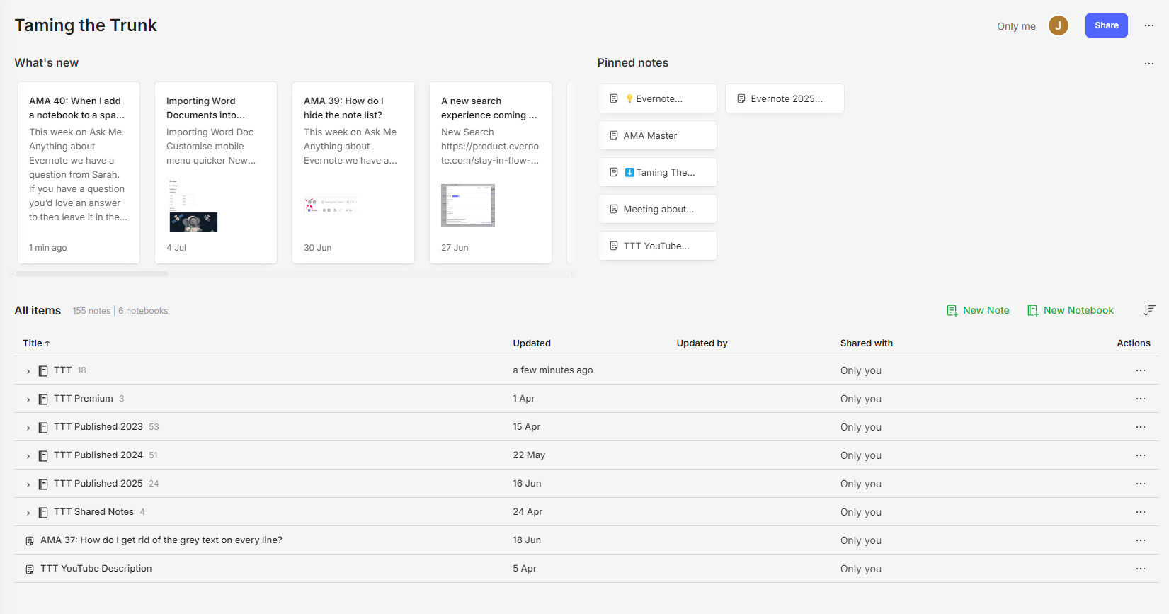The image size is (1169, 614).
Task: Click the TTT notebook icon
Action: tap(43, 370)
